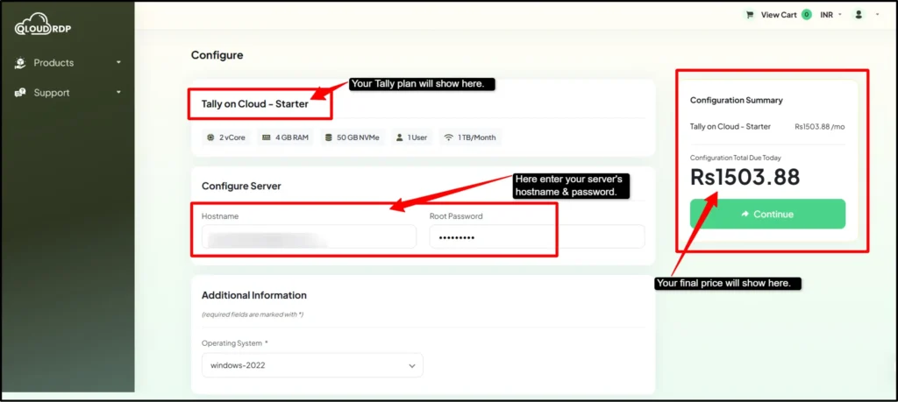Click the 2 vCore CPU icon

211,138
